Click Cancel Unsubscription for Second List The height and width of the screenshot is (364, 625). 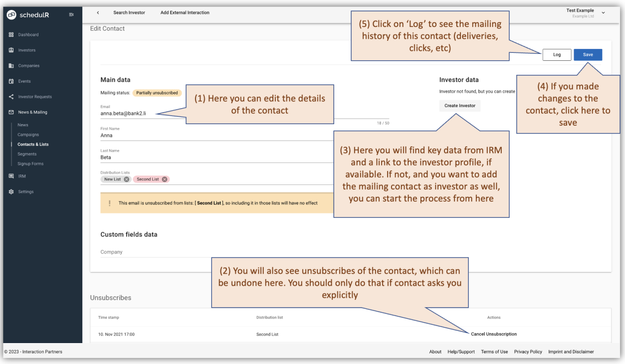(x=493, y=334)
